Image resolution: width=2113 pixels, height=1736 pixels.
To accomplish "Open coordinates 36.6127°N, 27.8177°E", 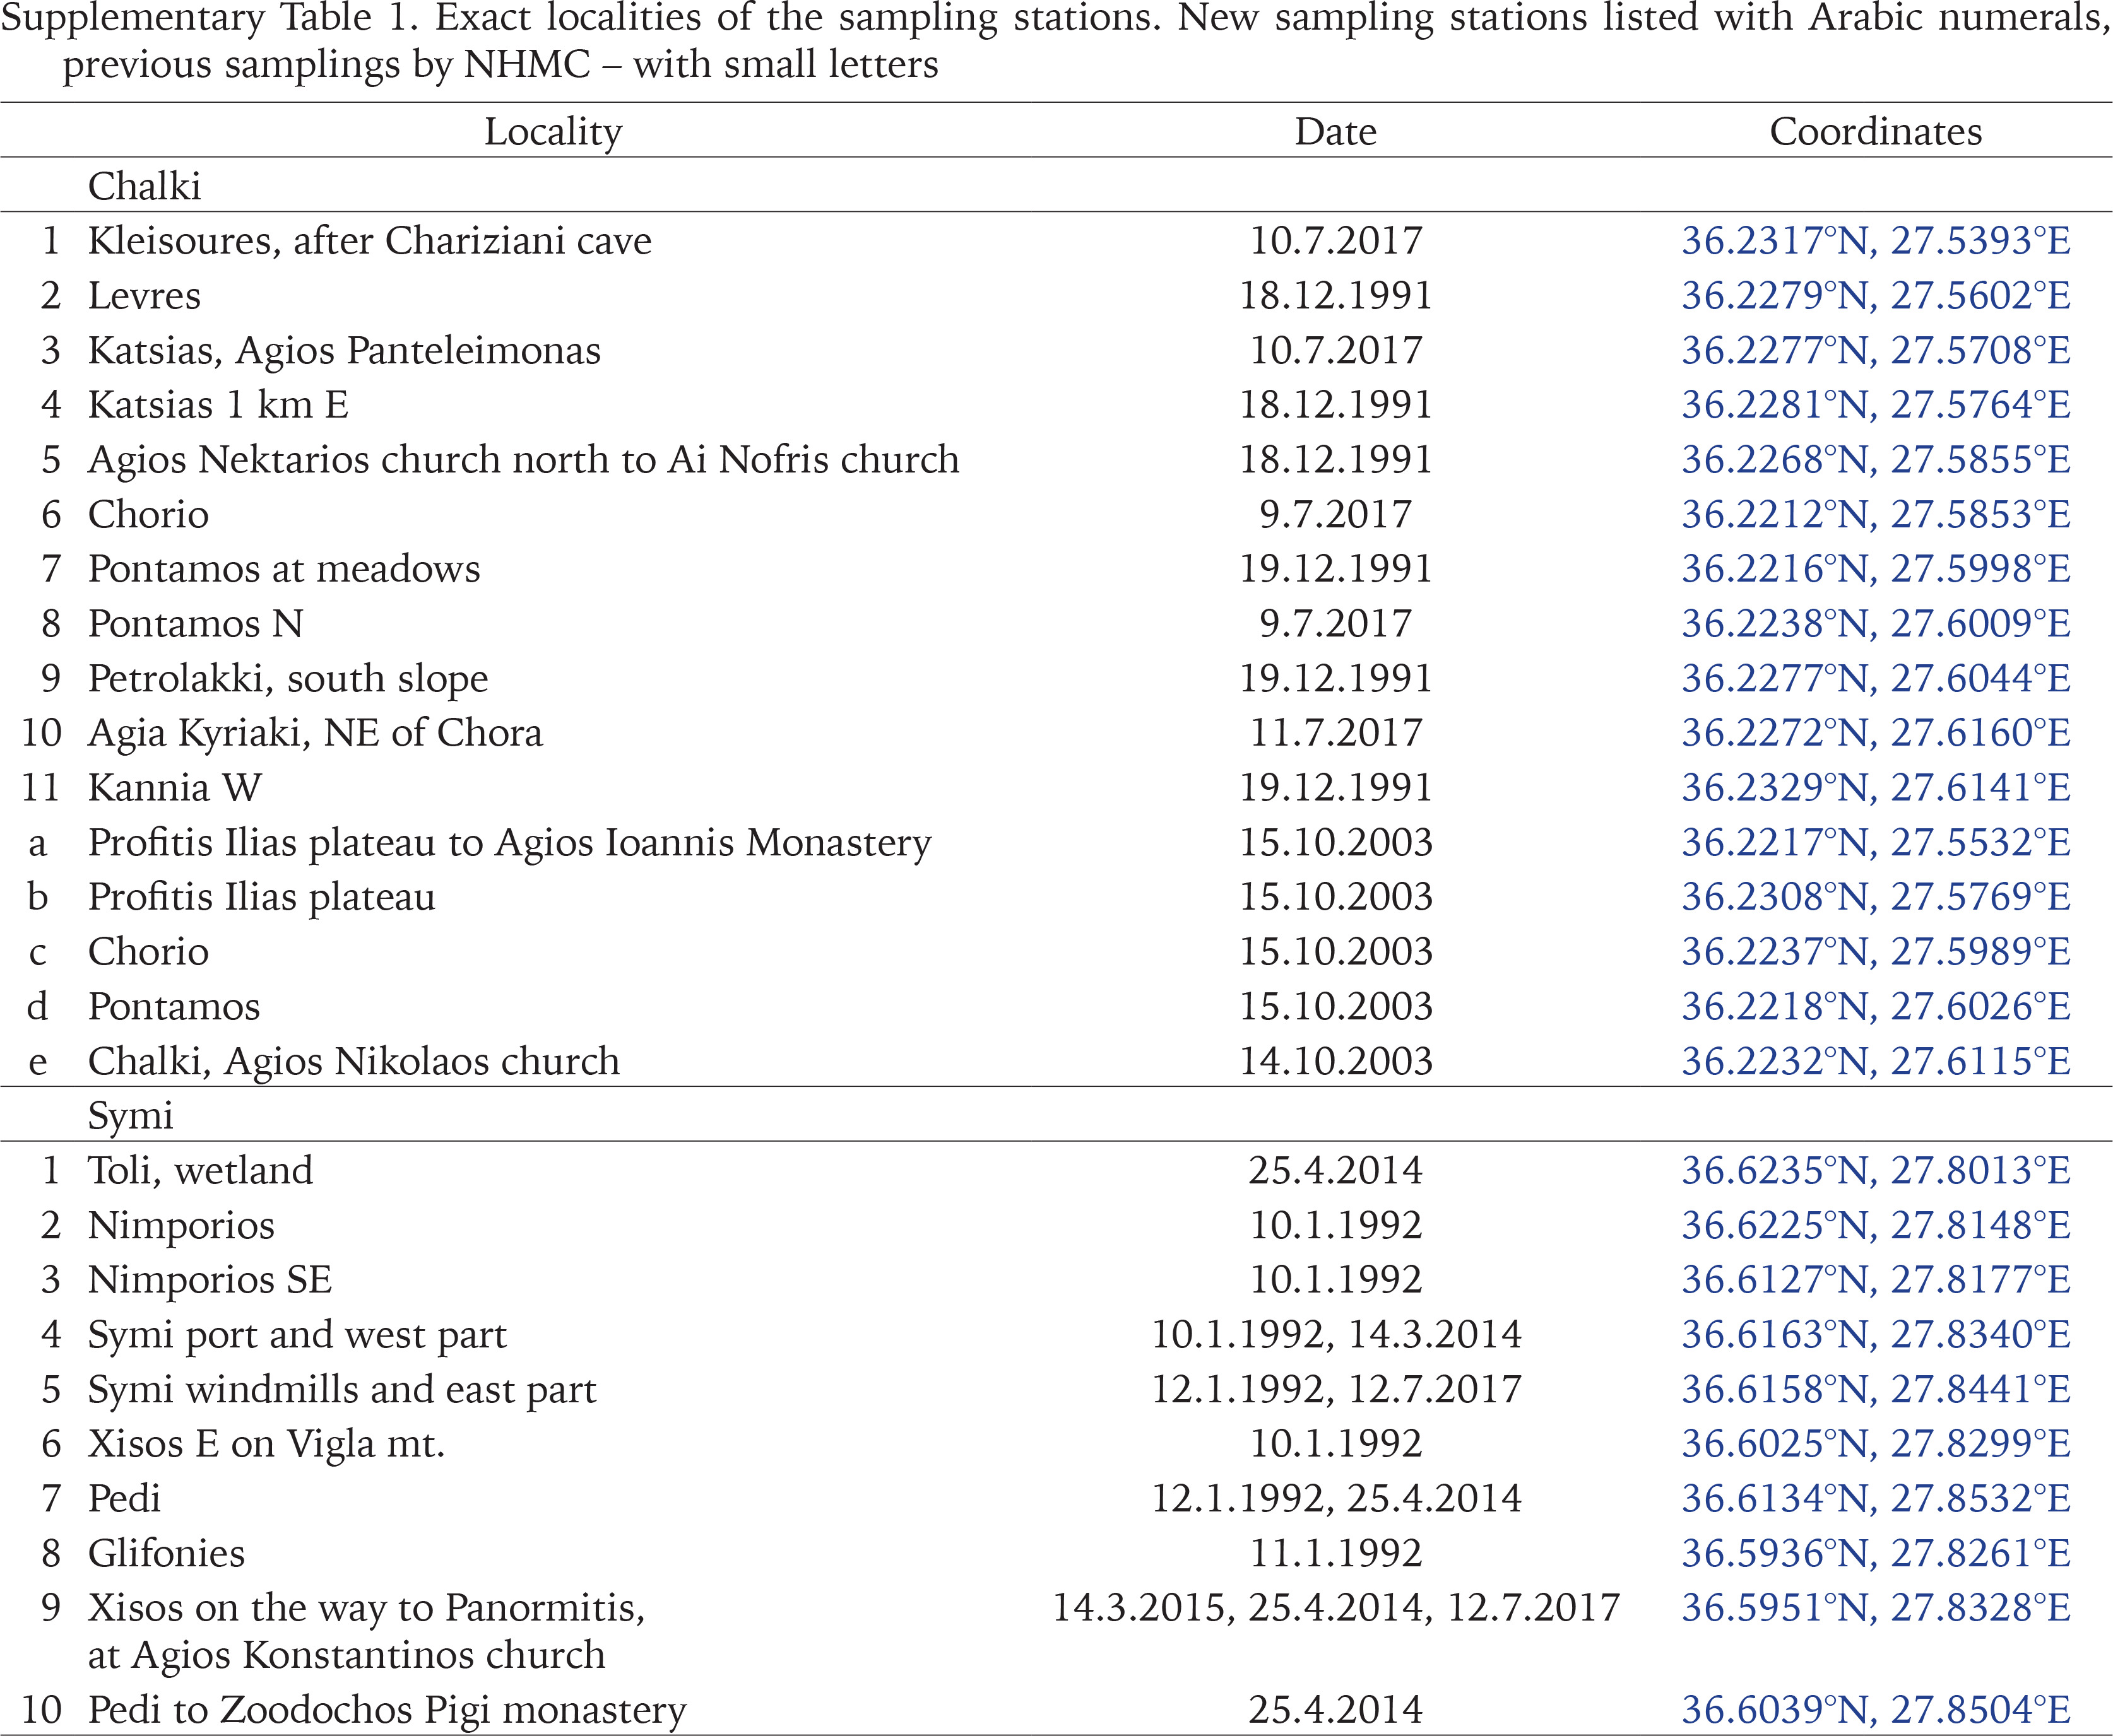I will tap(1876, 1280).
